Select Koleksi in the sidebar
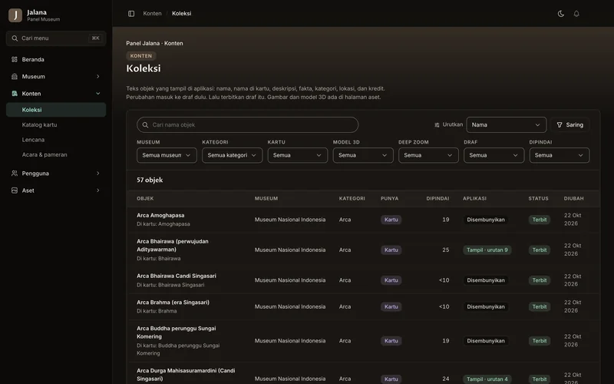Image resolution: width=614 pixels, height=384 pixels. pyautogui.click(x=56, y=110)
